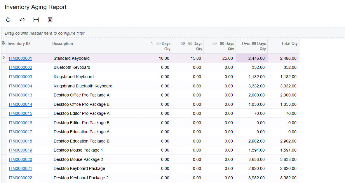345x183 pixels.
Task: Sort by the Inventory ID column header
Action: [x=19, y=44]
